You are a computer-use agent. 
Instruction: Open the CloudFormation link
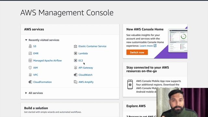point(43,82)
